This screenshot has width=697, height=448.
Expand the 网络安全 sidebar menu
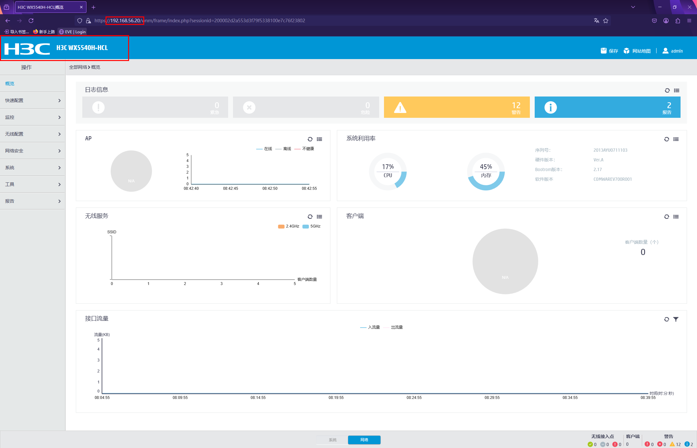32,151
